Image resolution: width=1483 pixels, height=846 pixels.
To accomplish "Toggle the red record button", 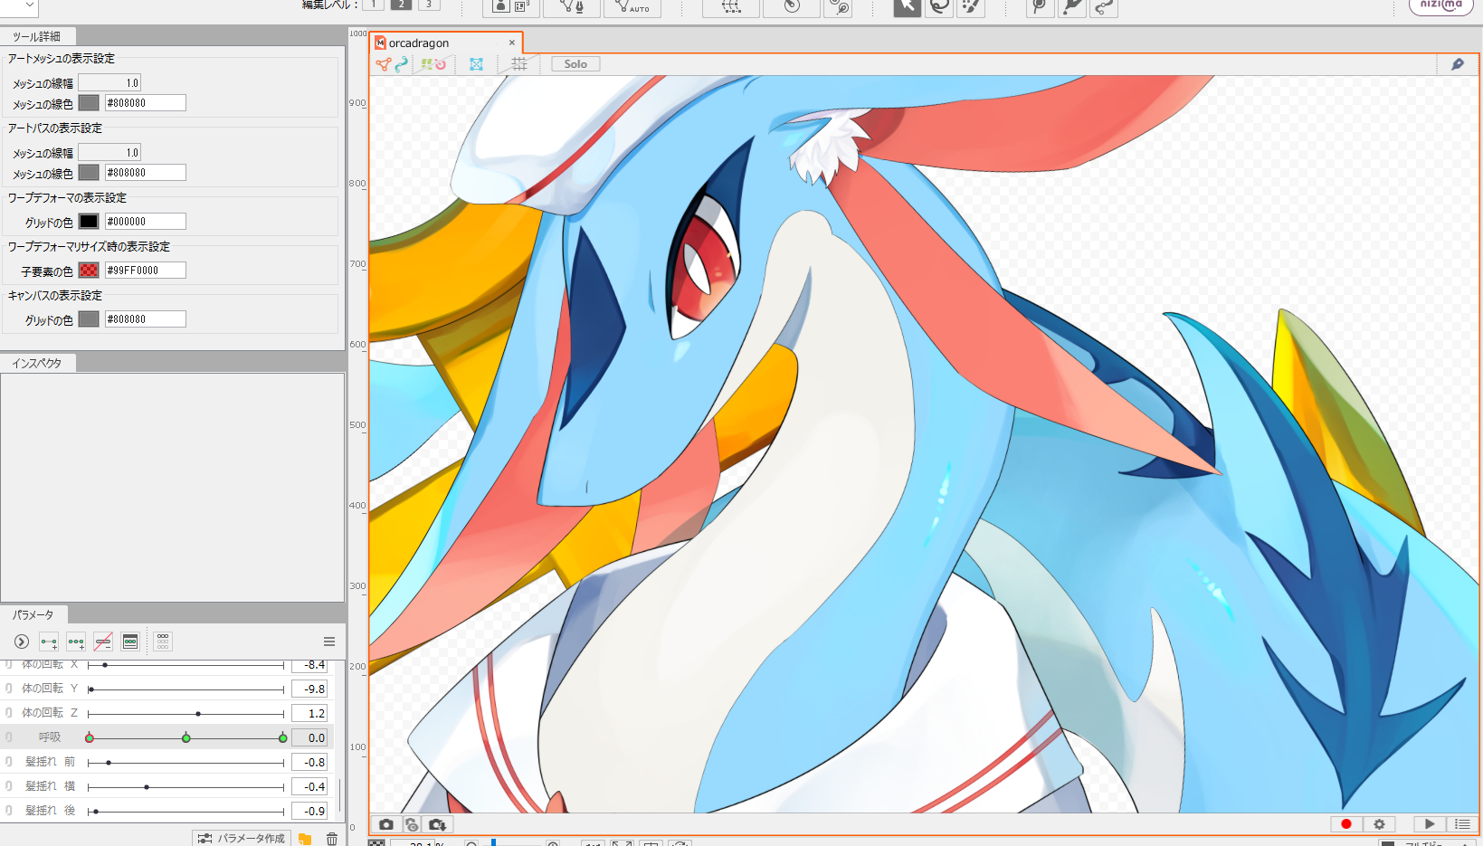I will click(1346, 824).
